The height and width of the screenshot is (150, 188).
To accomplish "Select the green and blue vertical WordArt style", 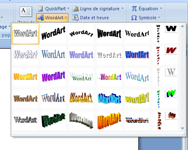I will point(165,99).
